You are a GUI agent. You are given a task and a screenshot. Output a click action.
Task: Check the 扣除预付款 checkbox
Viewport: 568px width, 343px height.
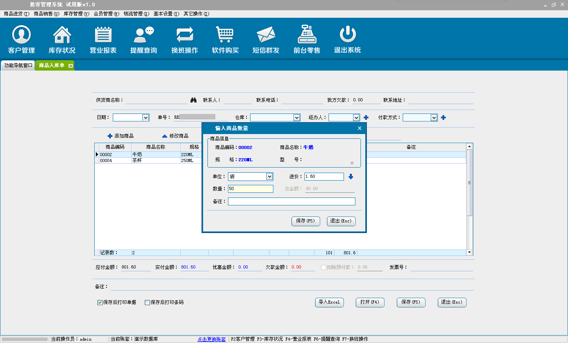click(323, 267)
